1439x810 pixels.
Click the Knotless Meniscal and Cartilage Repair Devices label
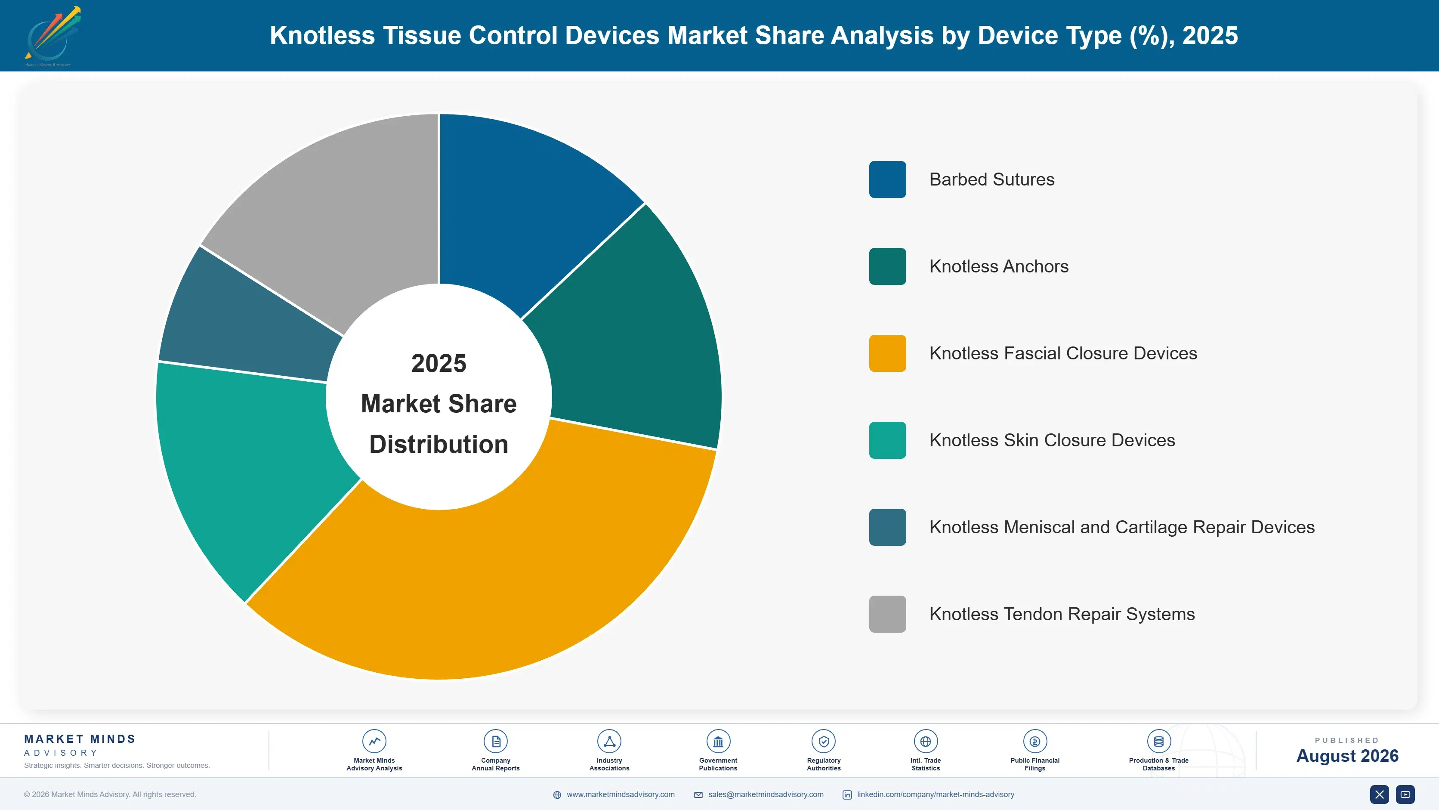pos(1122,527)
